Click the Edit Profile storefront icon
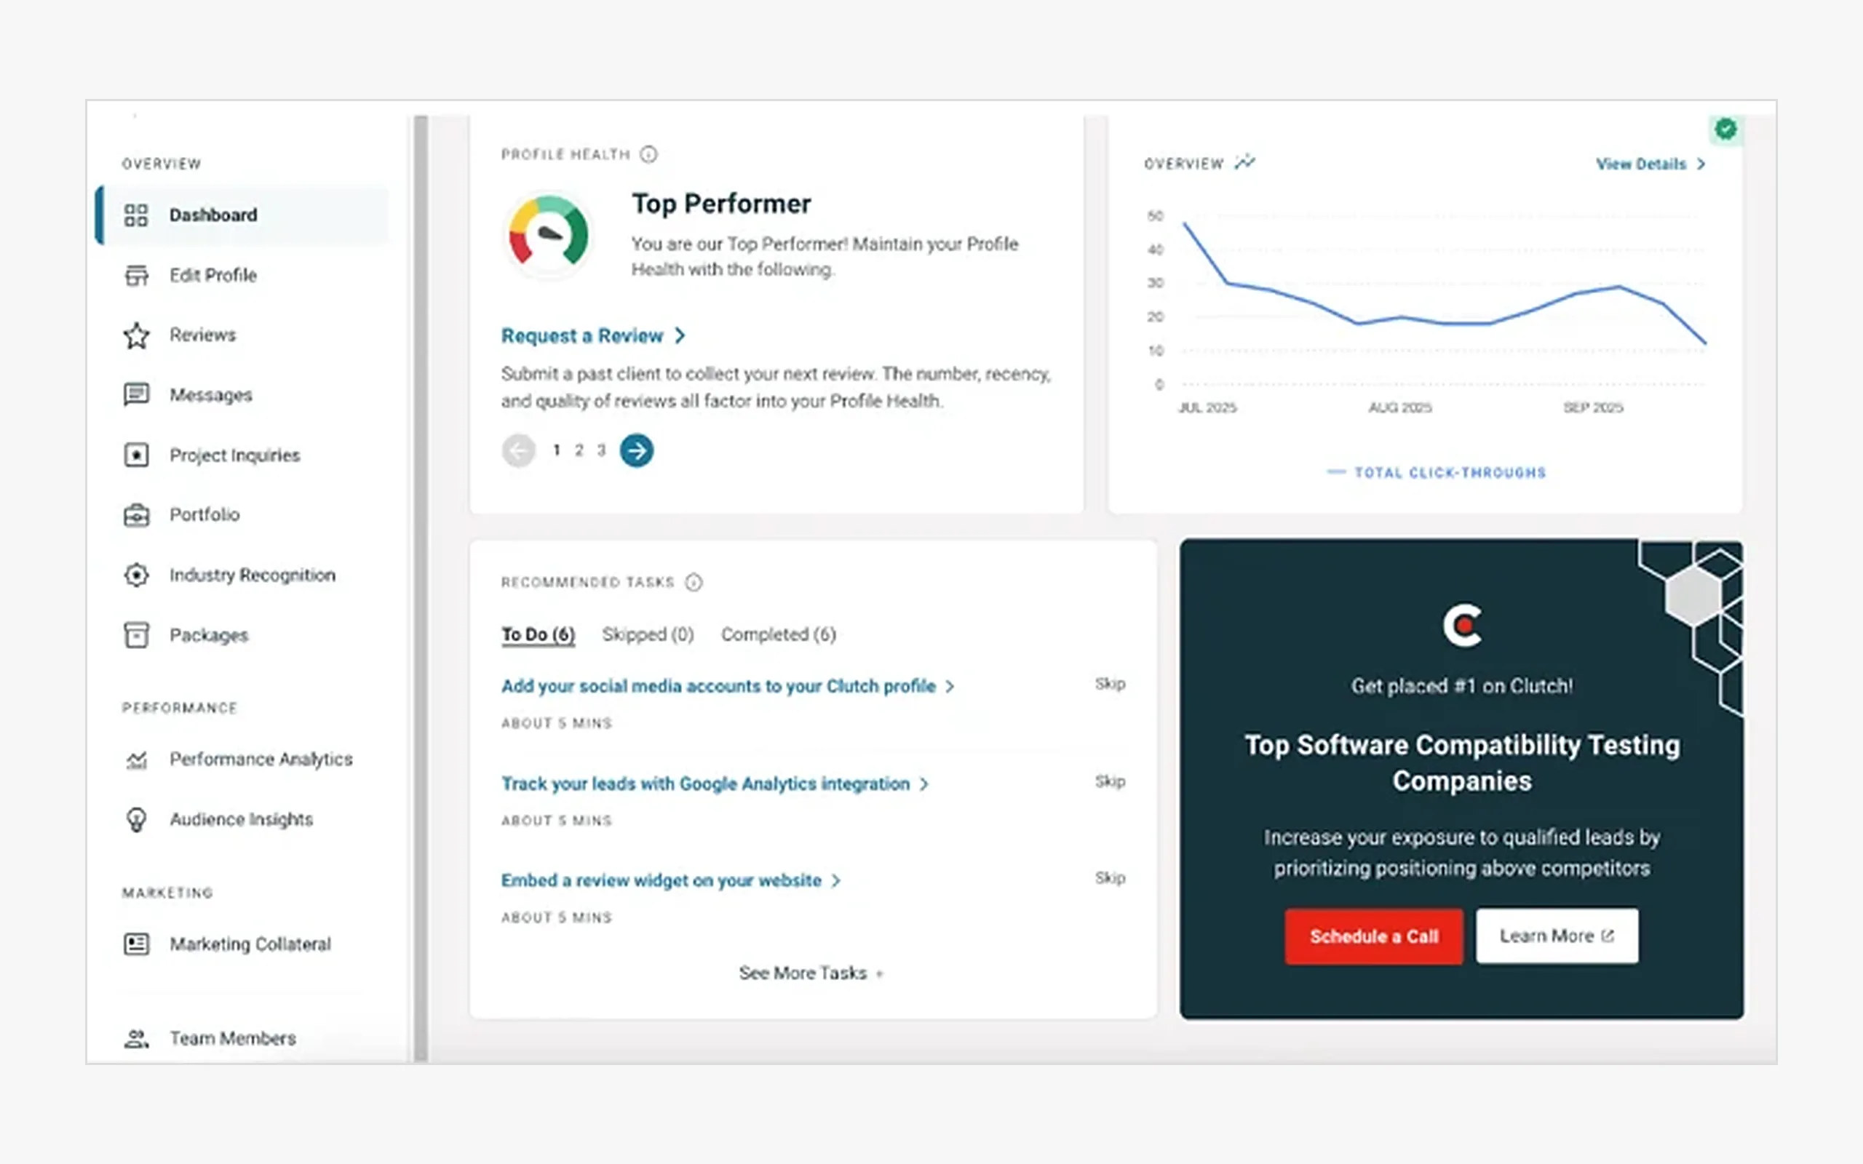This screenshot has height=1164, width=1863. click(x=136, y=276)
